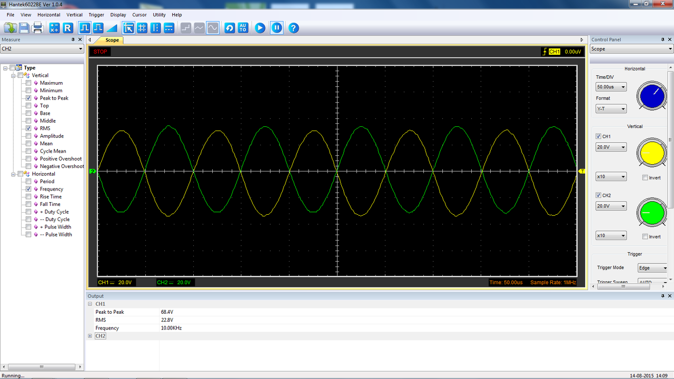Uncheck the RMS measurement checkbox

(x=28, y=128)
